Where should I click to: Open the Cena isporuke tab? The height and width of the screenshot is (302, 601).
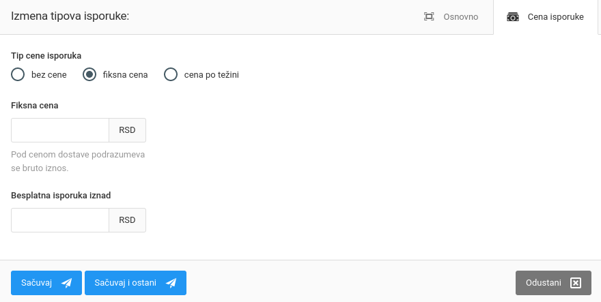pos(555,16)
